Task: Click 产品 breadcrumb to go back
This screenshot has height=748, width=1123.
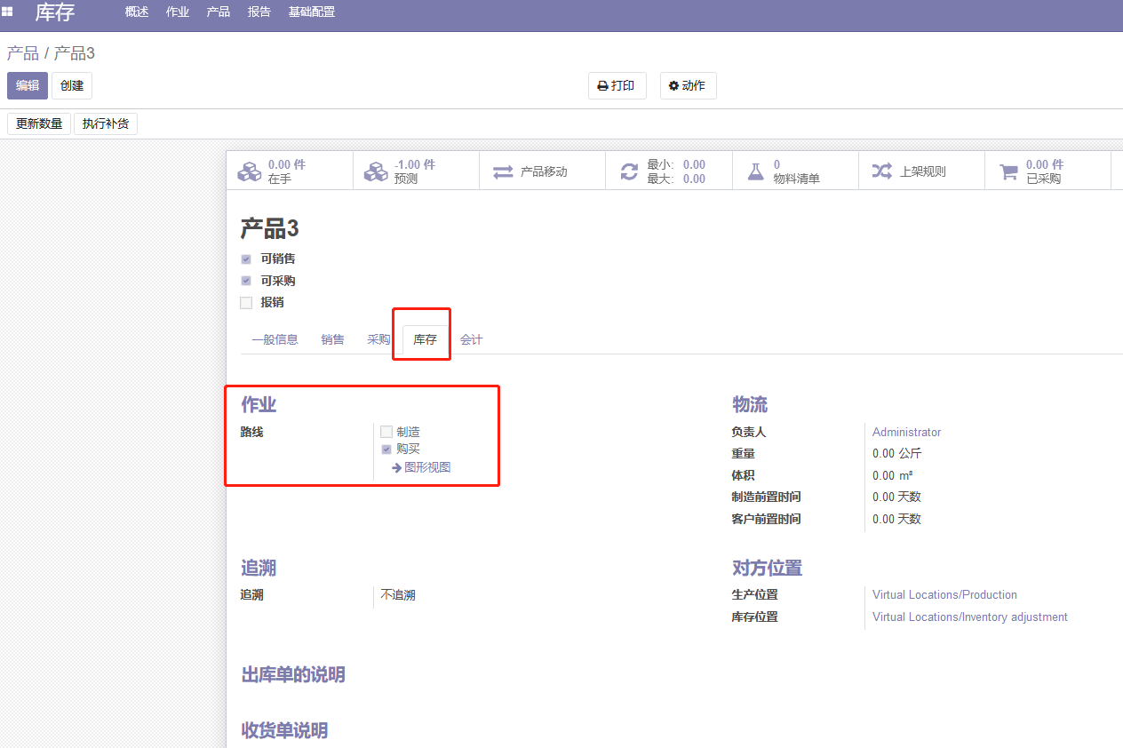Action: tap(23, 54)
